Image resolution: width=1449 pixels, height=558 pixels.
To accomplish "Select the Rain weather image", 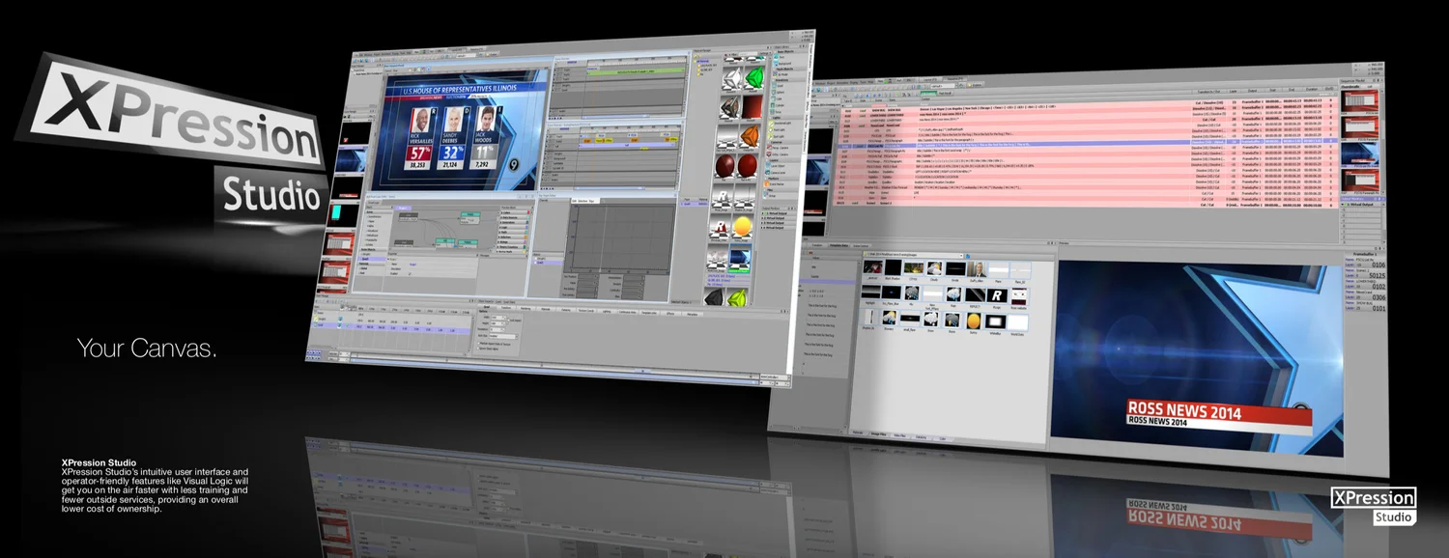I will 953,293.
